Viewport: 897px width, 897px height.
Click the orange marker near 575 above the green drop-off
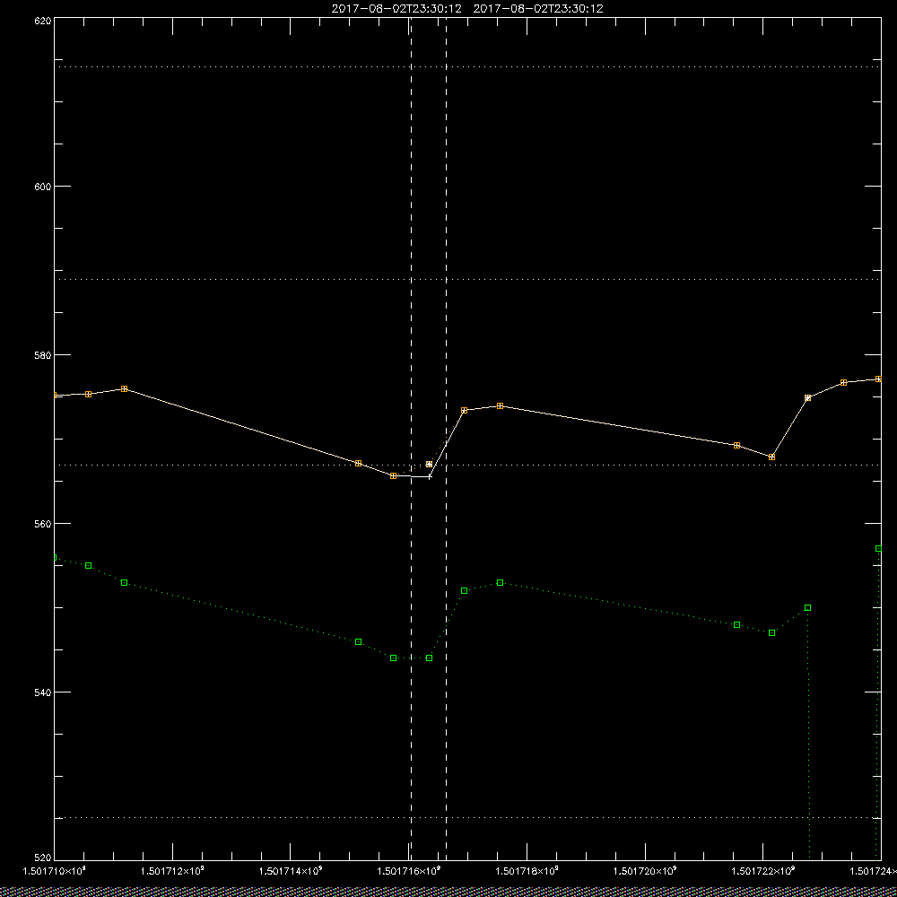[808, 397]
